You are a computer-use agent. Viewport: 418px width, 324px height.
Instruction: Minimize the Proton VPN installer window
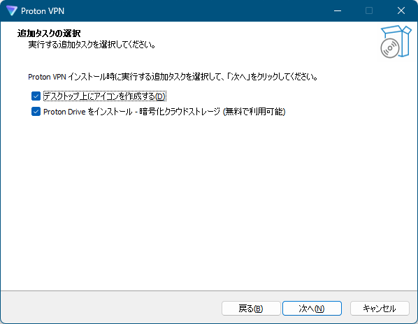(x=338, y=10)
